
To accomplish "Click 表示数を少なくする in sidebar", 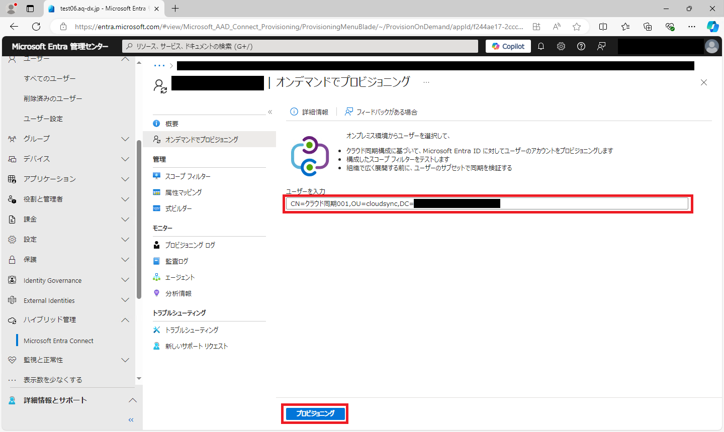I will 53,380.
